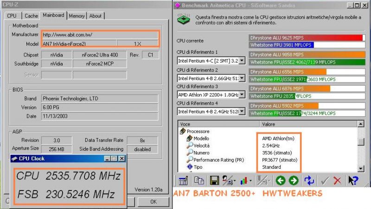This screenshot has height=209, width=371.
Task: Click Dhrystone ALU 9858 MIPS orange bar
Action: click(307, 55)
